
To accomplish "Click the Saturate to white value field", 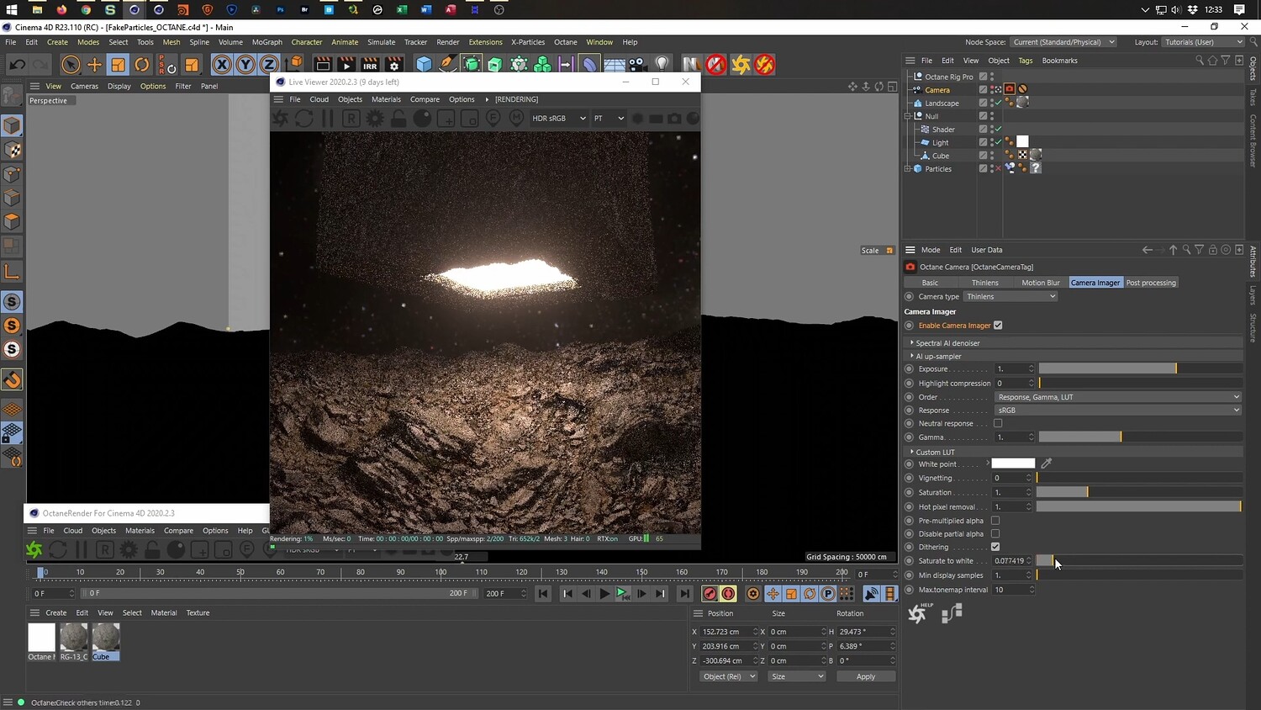I will (x=1011, y=561).
